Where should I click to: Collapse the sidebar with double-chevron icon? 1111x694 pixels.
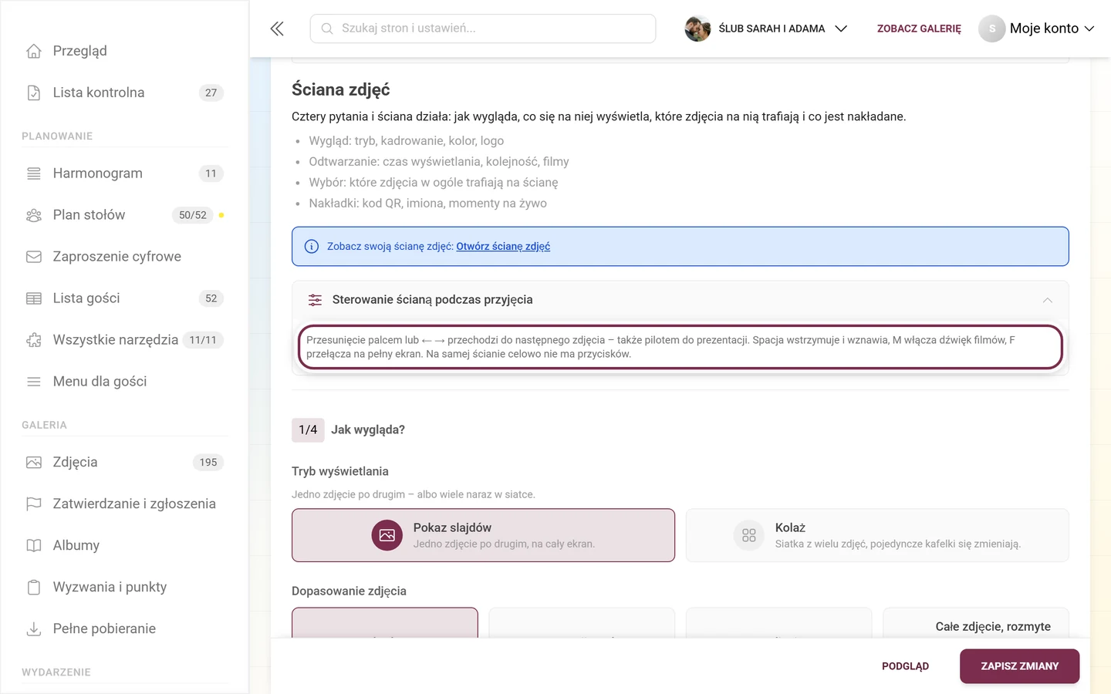click(x=277, y=29)
